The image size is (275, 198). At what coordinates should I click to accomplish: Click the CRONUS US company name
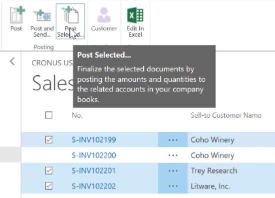tap(52, 63)
